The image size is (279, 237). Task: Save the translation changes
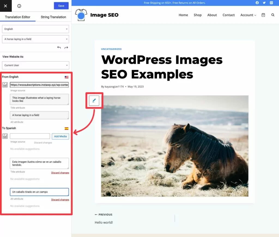point(61,6)
